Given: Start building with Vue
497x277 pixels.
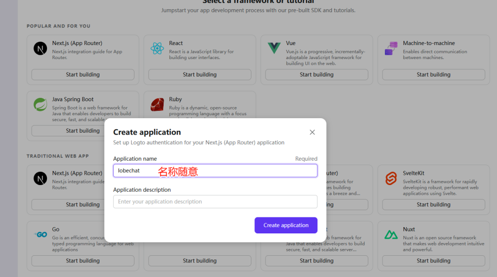Looking at the screenshot, I should point(316,75).
